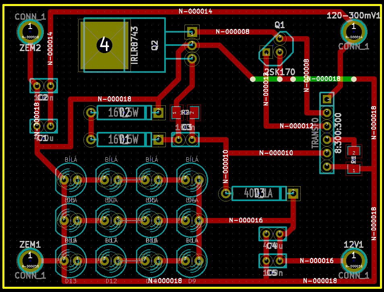Select the D9 LED footprint
Image resolution: width=384 pixels, height=292 pixels.
(192, 260)
